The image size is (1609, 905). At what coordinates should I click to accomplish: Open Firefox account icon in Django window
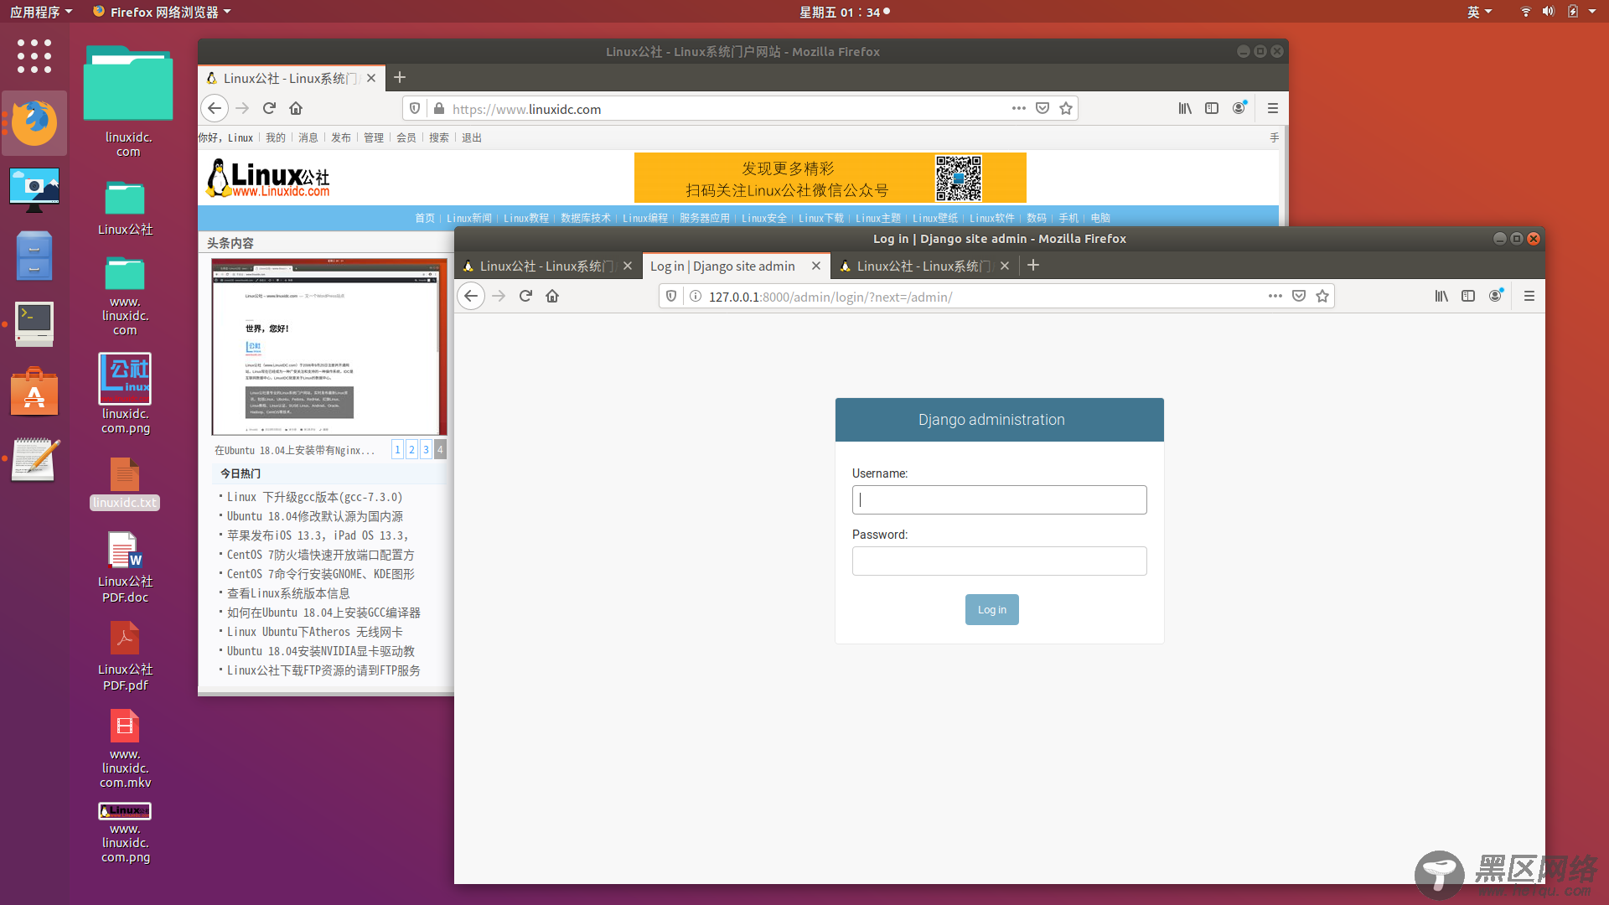tap(1495, 296)
